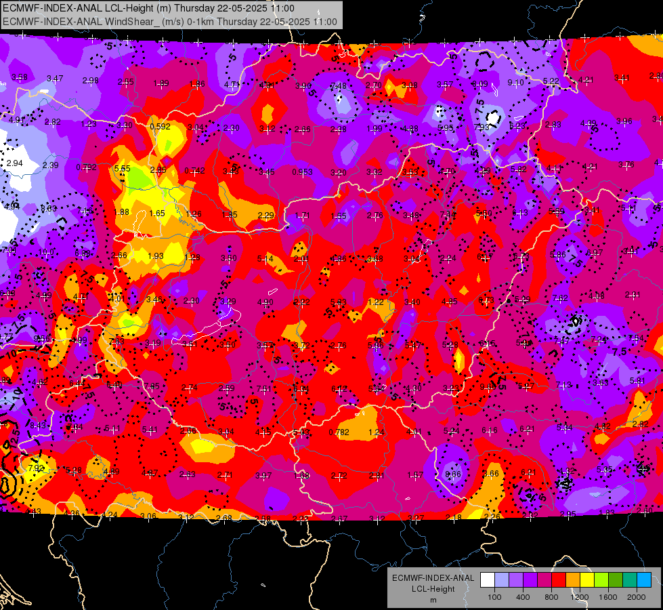
Task: Click the blue swatch at legend's end
Action: [x=644, y=580]
